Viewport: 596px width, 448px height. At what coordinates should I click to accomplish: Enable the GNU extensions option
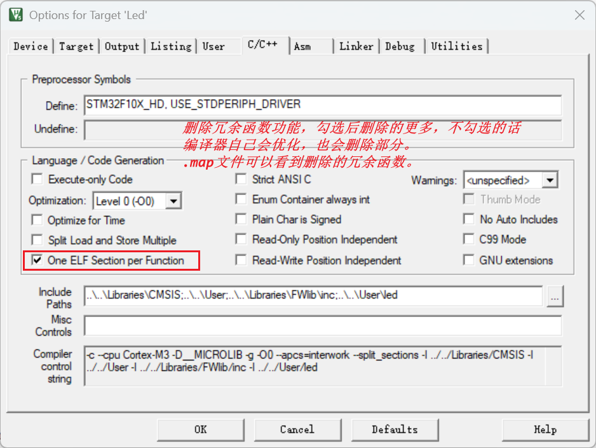[x=469, y=261]
